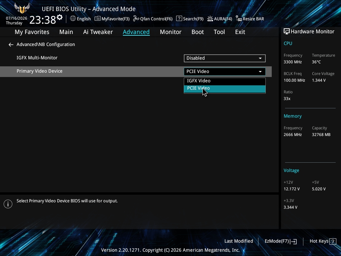The width and height of the screenshot is (341, 256).
Task: Open the Qfan Control fan icon
Action: coord(136,19)
